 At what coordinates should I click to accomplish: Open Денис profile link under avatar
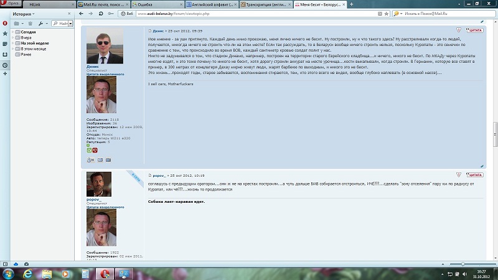tap(92, 67)
